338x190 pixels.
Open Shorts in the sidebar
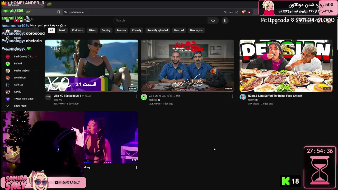[17, 38]
